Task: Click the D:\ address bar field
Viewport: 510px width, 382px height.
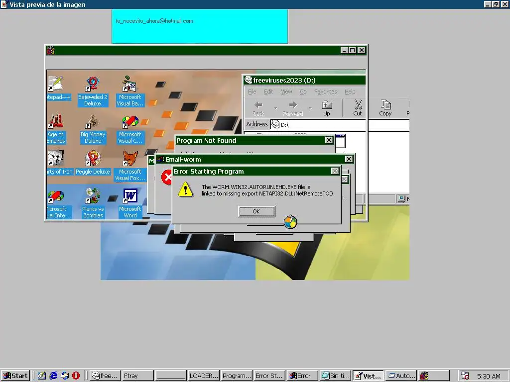Action: tap(340, 125)
